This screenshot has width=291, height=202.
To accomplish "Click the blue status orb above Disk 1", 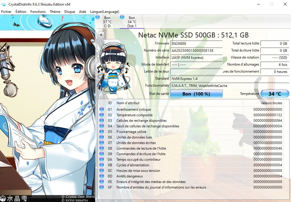I will point(122,17).
